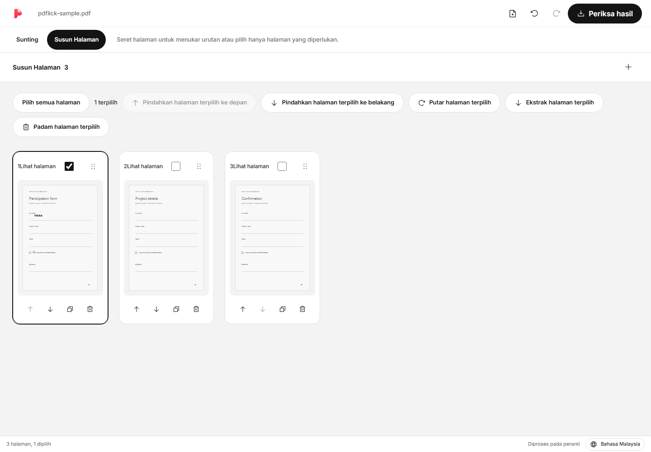
Task: Move page 2 up with the arrow icon
Action: (137, 309)
